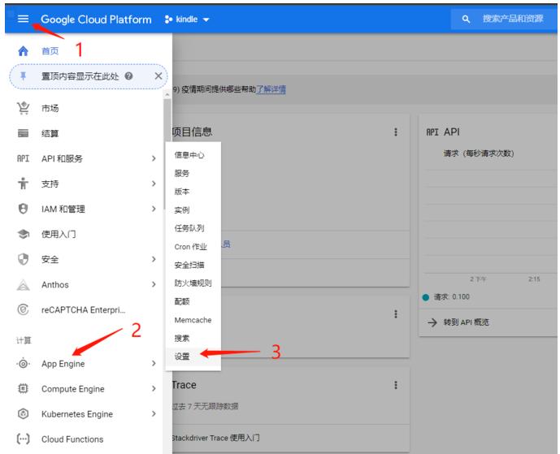Viewport: 560px width, 454px height.
Task: Click the Kubernetes Engine hexagon icon
Action: [x=24, y=413]
